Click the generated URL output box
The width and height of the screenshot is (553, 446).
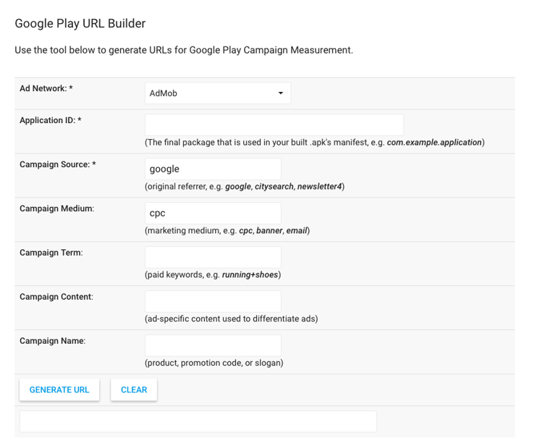(198, 421)
